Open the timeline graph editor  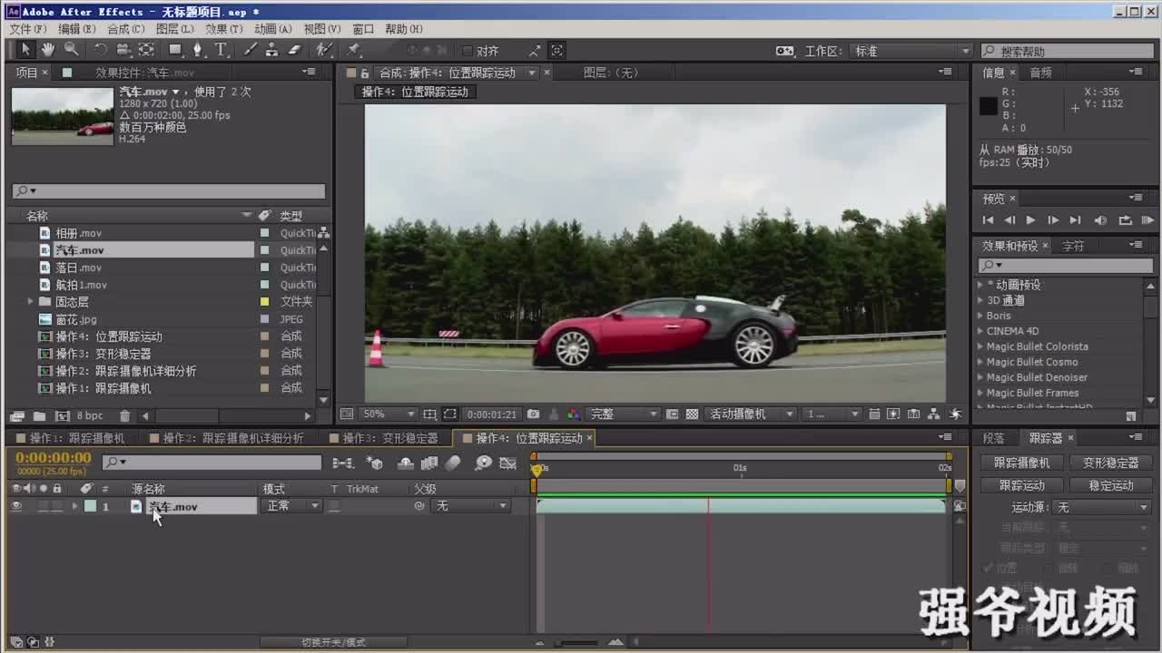(508, 463)
